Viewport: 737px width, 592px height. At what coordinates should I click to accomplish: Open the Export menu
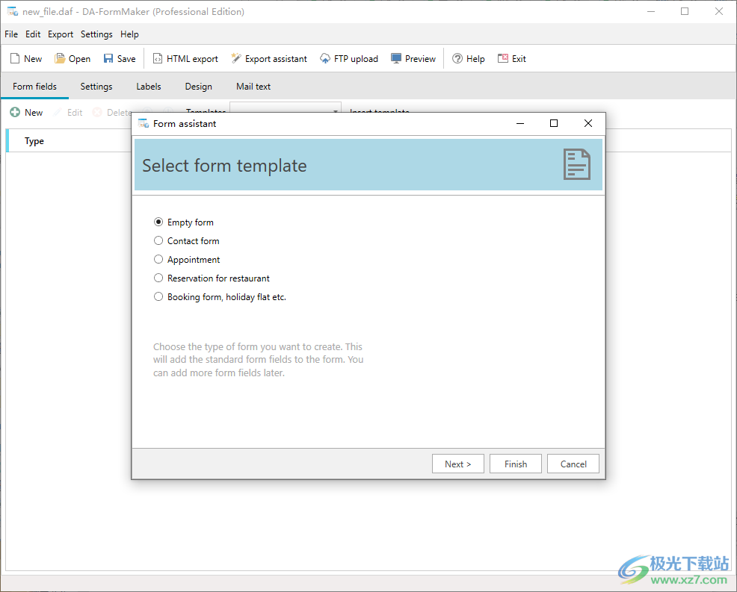click(x=61, y=34)
